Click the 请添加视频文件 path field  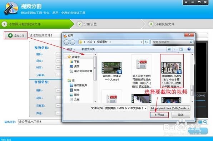[45, 35]
